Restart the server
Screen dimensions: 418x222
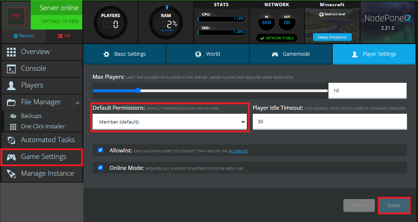click(23, 36)
